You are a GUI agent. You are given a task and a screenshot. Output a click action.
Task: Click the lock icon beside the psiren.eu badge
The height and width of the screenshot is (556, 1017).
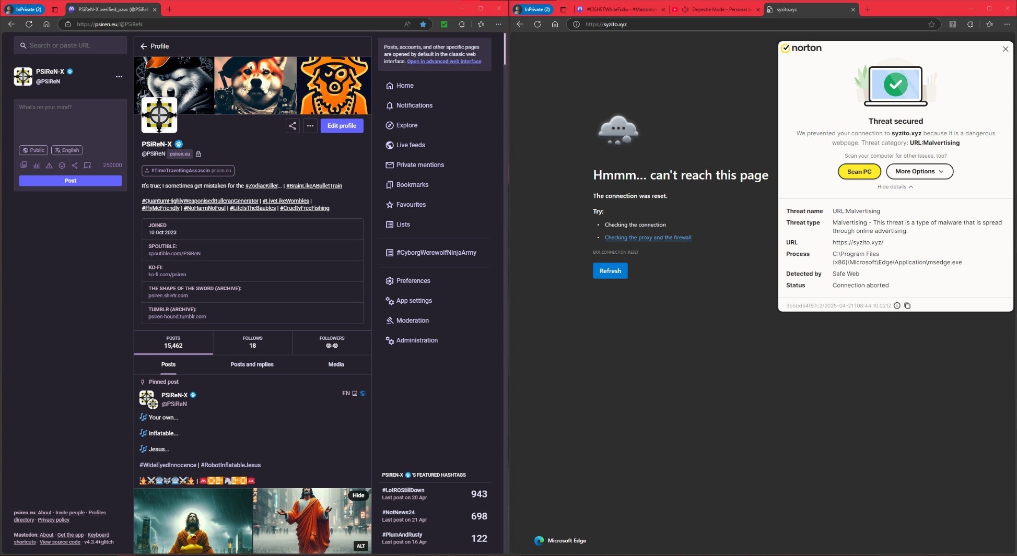pyautogui.click(x=198, y=154)
